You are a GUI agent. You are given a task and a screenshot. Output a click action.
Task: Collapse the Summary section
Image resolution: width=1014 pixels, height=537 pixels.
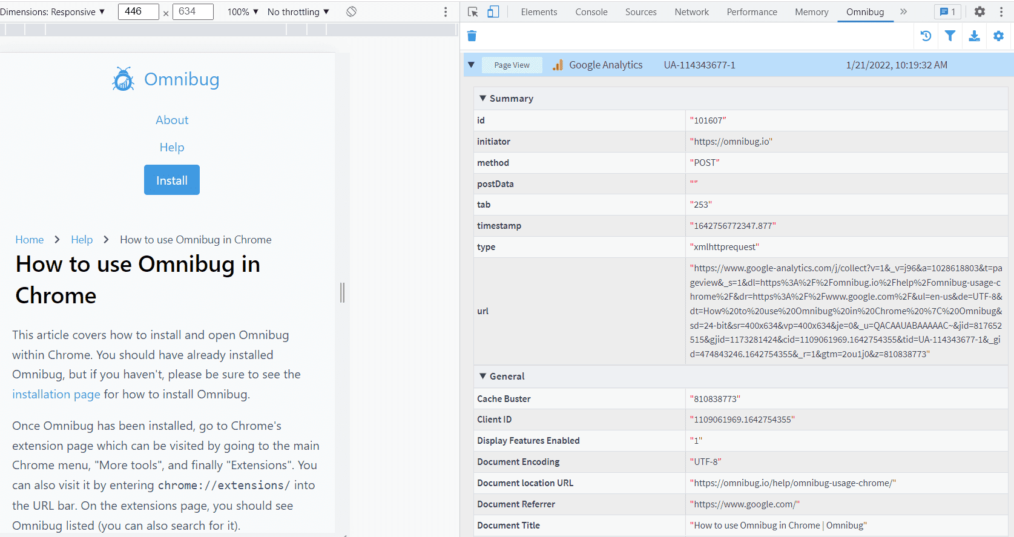click(x=482, y=98)
